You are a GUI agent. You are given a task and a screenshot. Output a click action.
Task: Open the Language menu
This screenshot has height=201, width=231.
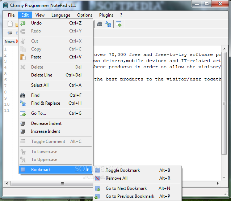[x=61, y=15]
